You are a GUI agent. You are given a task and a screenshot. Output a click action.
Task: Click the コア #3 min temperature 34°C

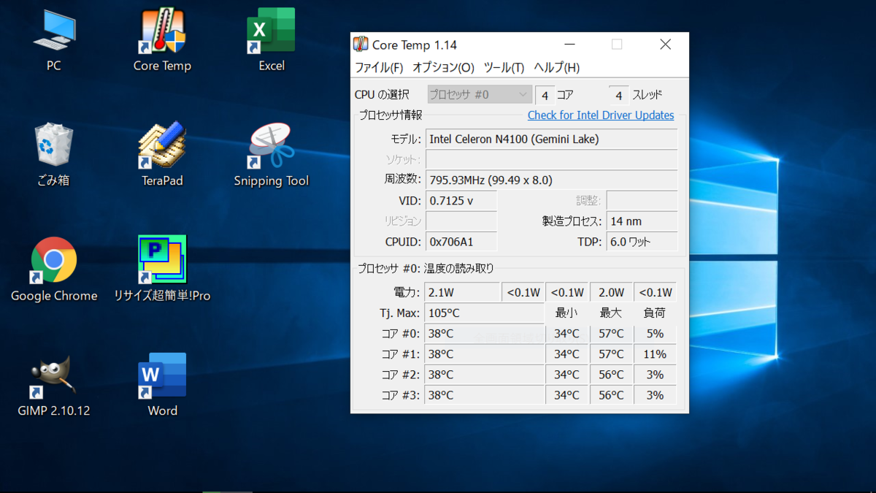pos(566,395)
